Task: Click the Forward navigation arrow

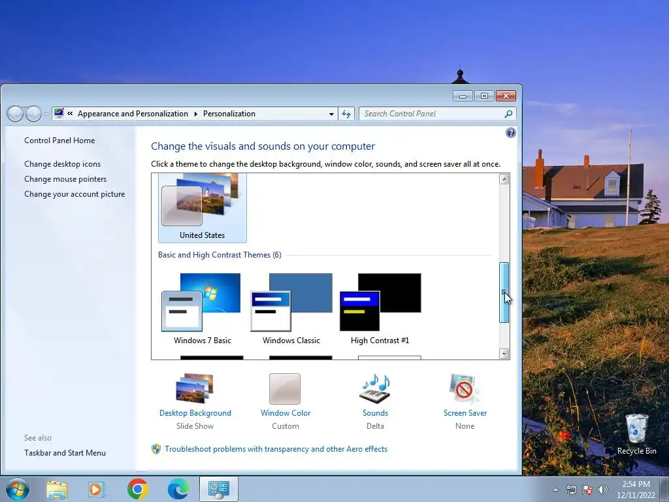Action: pos(33,114)
